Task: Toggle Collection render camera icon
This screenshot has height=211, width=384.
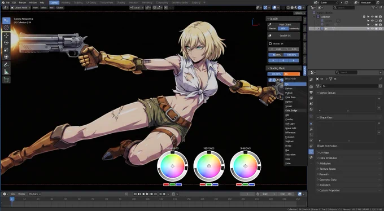Action: coord(380,17)
